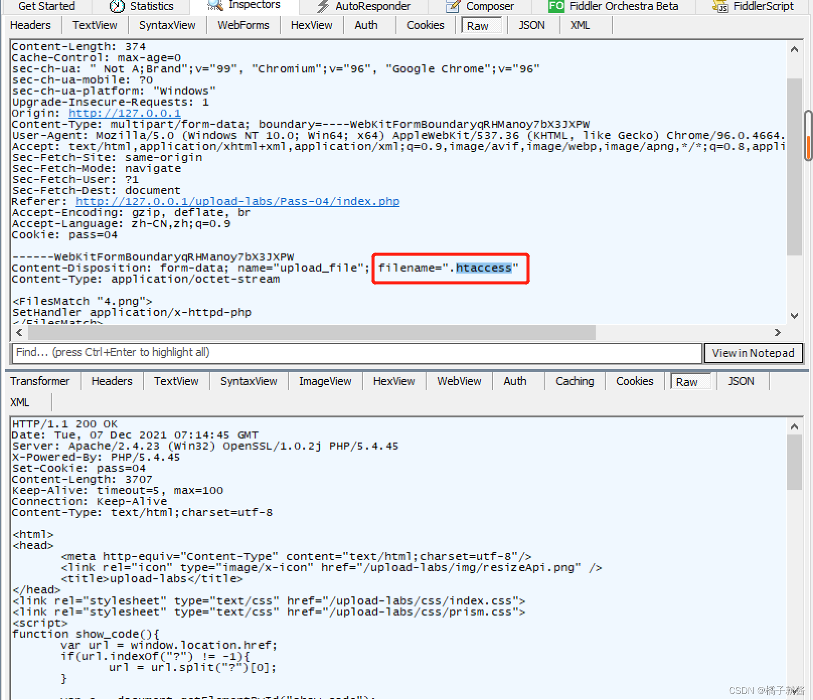Open request Cookies tab
This screenshot has height=700, width=813.
[426, 25]
